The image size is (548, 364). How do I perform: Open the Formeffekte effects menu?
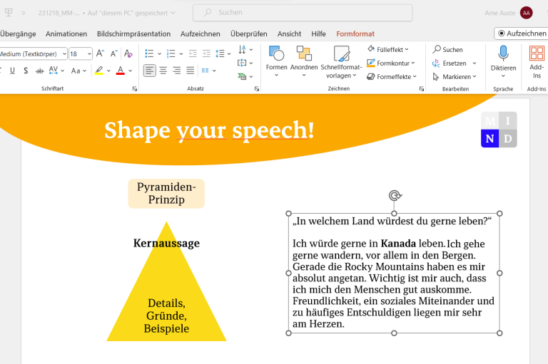pos(392,76)
